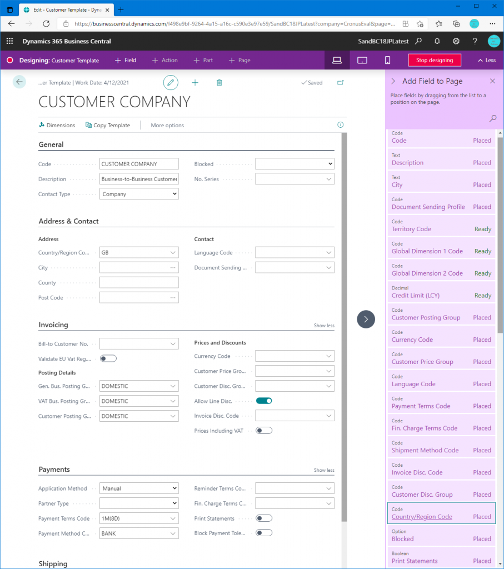The height and width of the screenshot is (569, 504).
Task: Refresh the browser page
Action: 46,23
